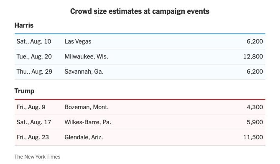Select the Milwaukee, Wis. location cell
The width and height of the screenshot is (280, 164).
click(86, 56)
